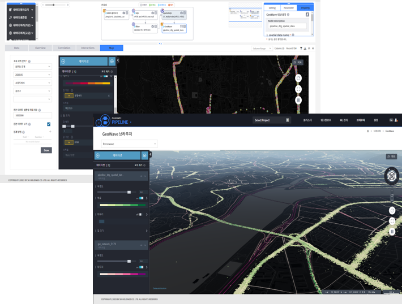Image resolution: width=402 pixels, height=304 pixels.
Task: Open the 2020.05 date dropdown
Action: point(33,75)
